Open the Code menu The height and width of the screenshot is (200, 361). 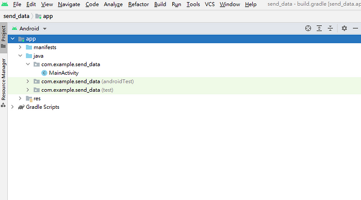click(92, 4)
